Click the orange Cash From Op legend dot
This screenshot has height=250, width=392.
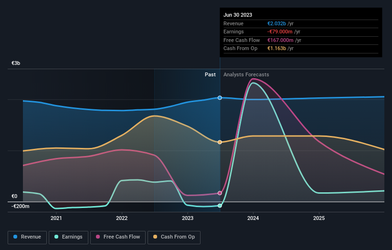pos(155,237)
